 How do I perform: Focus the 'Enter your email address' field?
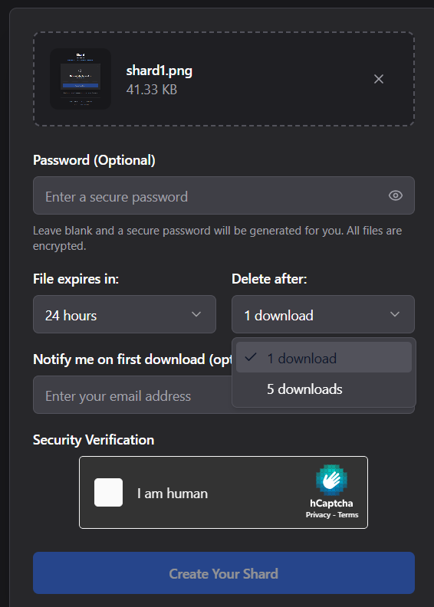click(133, 395)
